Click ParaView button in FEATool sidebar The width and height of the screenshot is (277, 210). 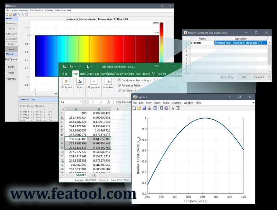click(11, 79)
